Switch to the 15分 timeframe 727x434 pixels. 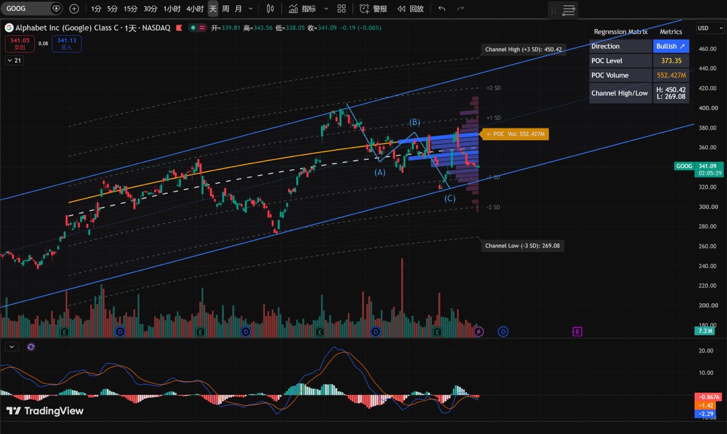point(130,8)
